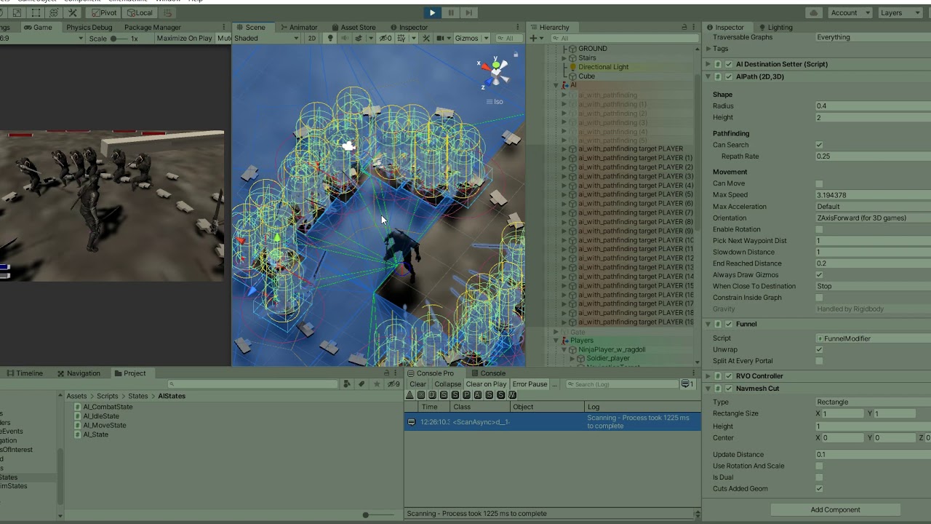931x524 pixels.
Task: Switch to the Animator tab
Action: point(299,27)
